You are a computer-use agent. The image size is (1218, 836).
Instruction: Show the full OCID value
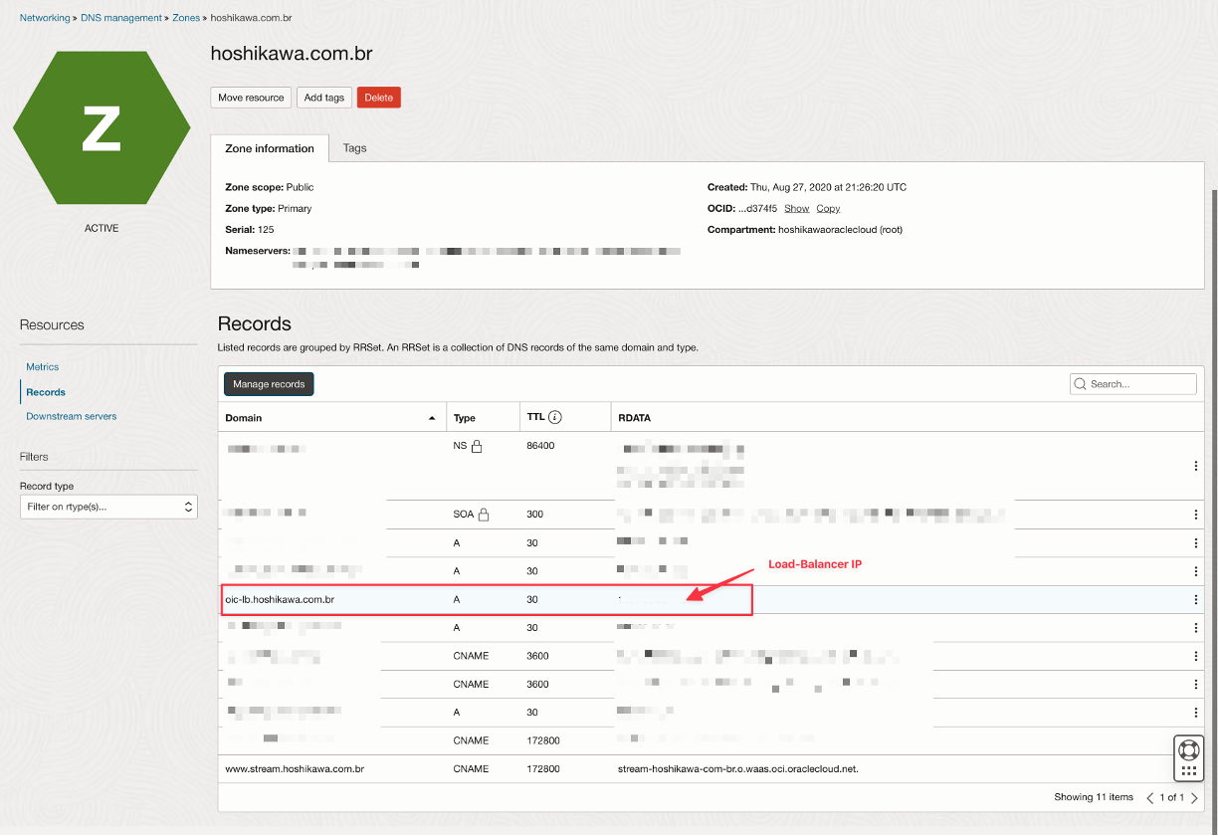pos(796,208)
